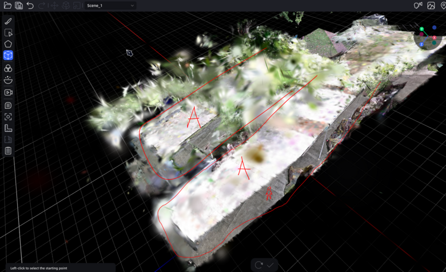Screen dimensions: 446x272
Task: Select the focus frame capture tool
Action: (8, 117)
